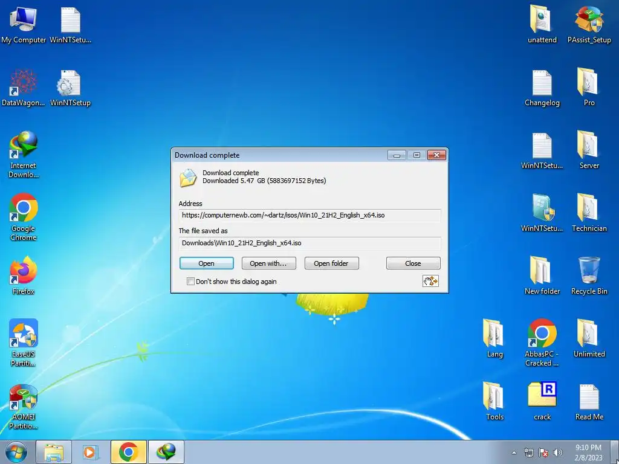
Task: Open the taskbar clock showing 9:10 PM
Action: click(588, 453)
